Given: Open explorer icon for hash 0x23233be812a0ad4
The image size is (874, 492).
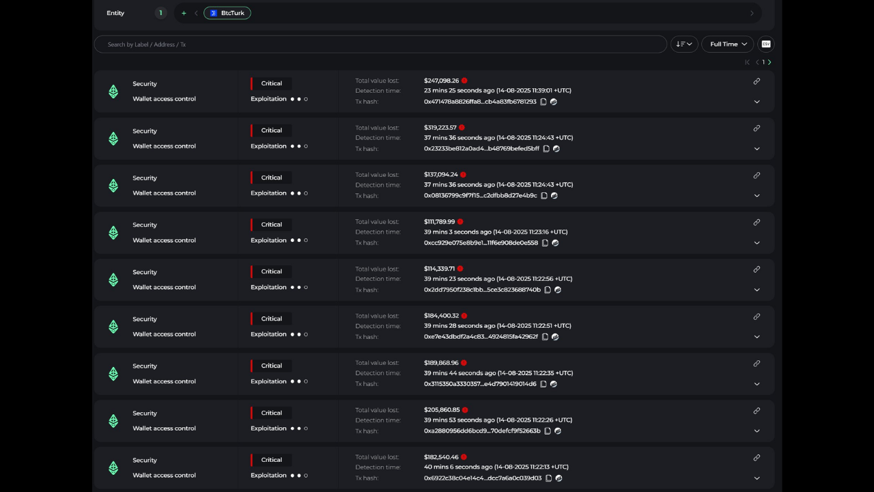Looking at the screenshot, I should 556,149.
